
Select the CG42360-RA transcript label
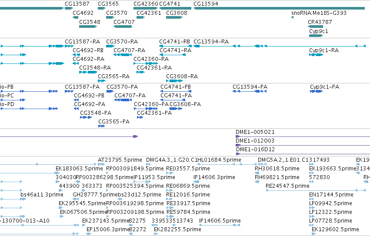click(x=151, y=59)
